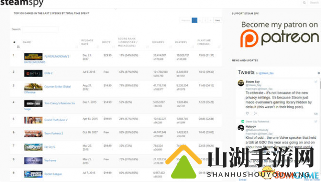Click the 'Top 100 games' section heading
This screenshot has height=182, width=321.
pyautogui.click(x=51, y=14)
